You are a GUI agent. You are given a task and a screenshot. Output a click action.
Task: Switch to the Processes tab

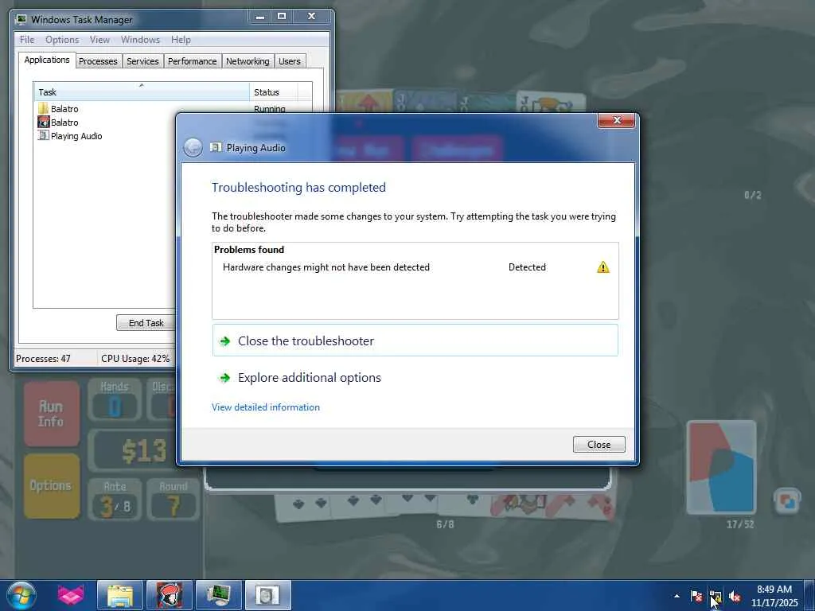coord(98,61)
